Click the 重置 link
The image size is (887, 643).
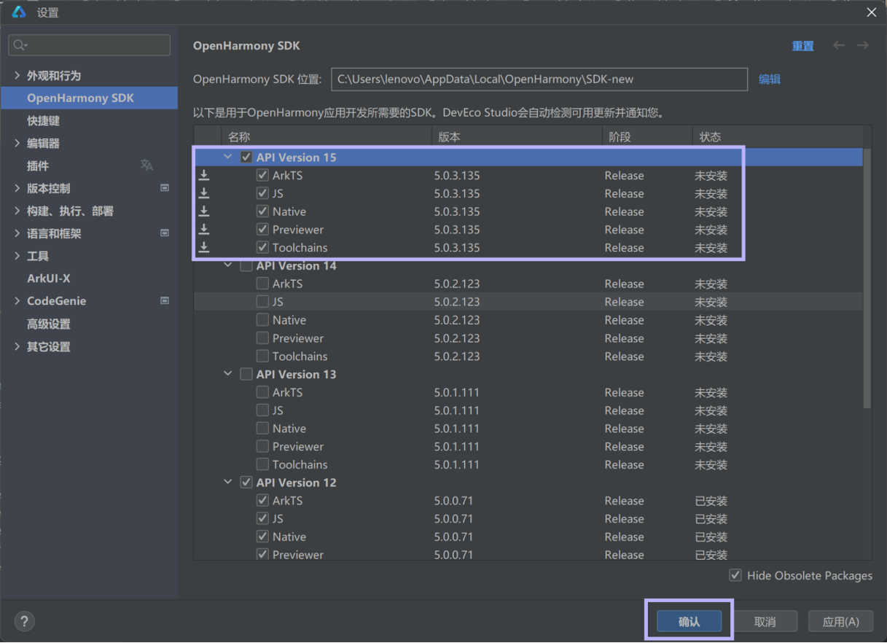(802, 46)
